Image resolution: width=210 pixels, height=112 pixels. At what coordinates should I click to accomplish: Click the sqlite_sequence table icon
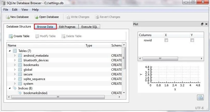[x=20, y=79]
